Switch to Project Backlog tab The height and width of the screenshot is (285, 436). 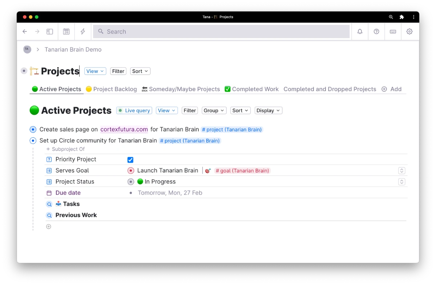point(111,89)
